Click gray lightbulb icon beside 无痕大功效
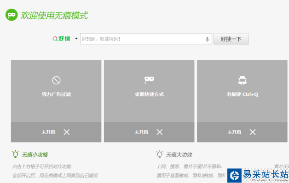This screenshot has height=183, width=289. coord(160,154)
